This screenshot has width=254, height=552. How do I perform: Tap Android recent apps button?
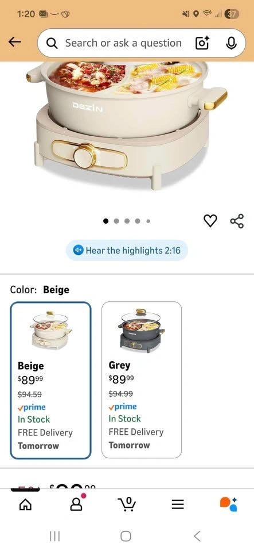click(54, 536)
